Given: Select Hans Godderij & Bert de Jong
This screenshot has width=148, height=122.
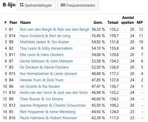Looking at the screenshot, I should coord(45,36).
